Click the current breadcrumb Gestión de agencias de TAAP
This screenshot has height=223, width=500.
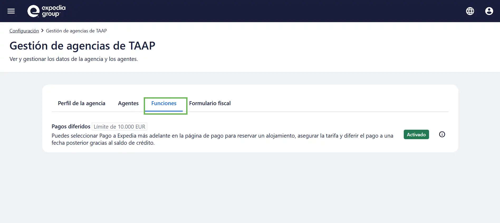pos(76,31)
